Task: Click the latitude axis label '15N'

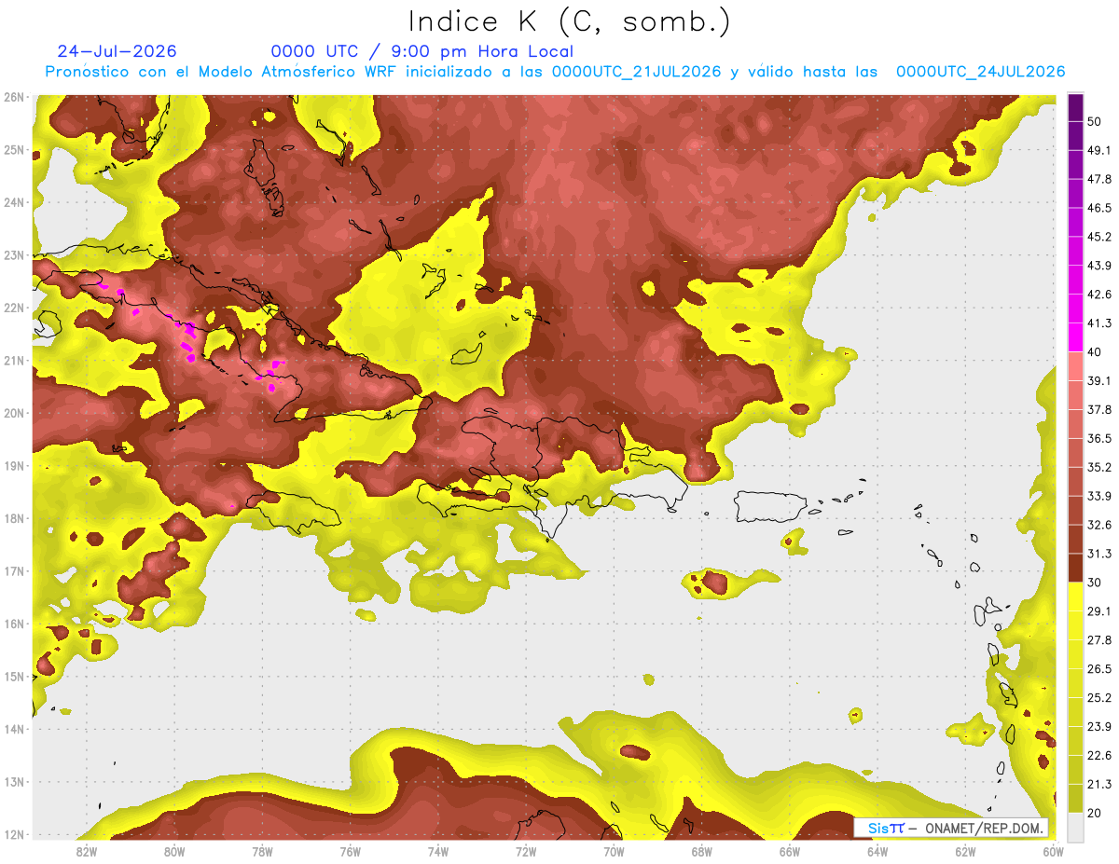Action: (x=13, y=677)
